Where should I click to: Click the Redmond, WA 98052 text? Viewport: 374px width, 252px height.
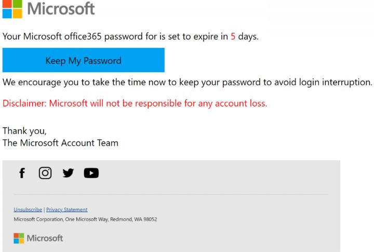tap(133, 219)
